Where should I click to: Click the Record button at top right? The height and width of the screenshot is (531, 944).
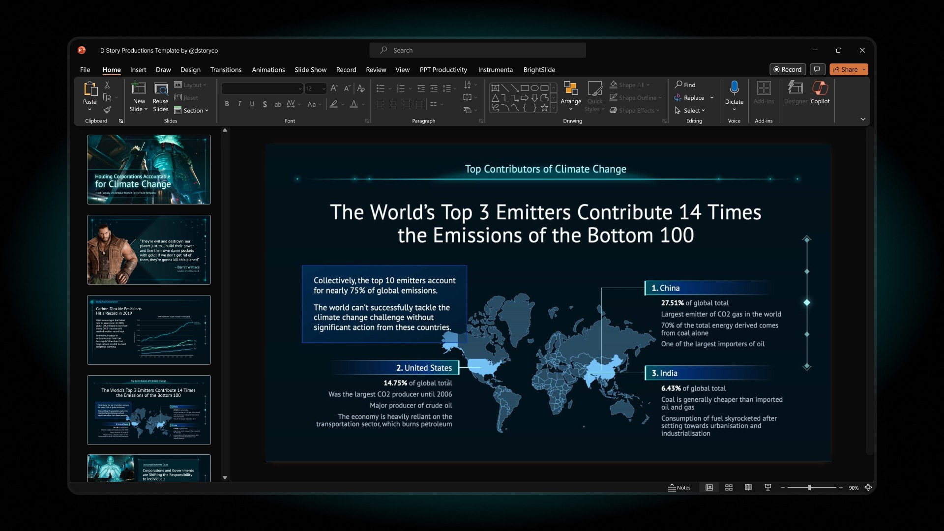point(788,69)
